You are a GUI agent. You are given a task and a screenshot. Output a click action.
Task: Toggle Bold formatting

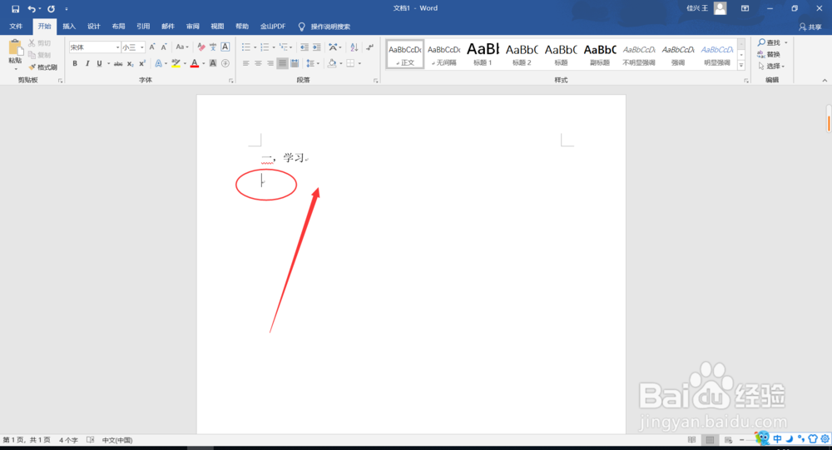click(x=75, y=64)
